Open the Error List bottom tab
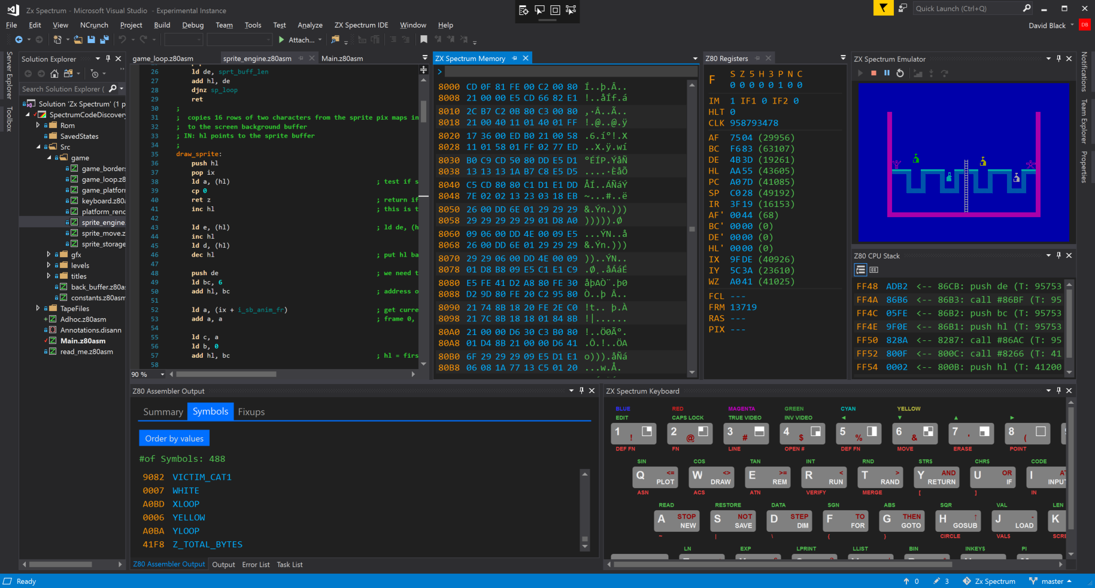The image size is (1095, 588). point(256,565)
